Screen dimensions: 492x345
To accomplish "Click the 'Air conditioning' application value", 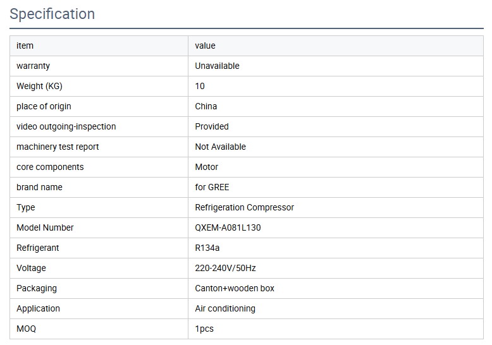I will coord(225,308).
